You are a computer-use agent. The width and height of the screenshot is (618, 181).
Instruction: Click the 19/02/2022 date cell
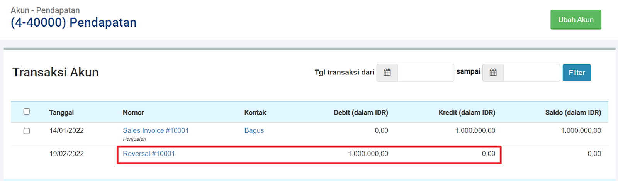click(66, 154)
